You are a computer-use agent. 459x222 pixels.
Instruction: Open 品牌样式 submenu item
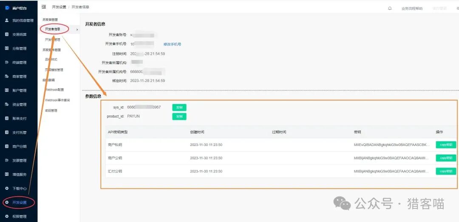51,59
